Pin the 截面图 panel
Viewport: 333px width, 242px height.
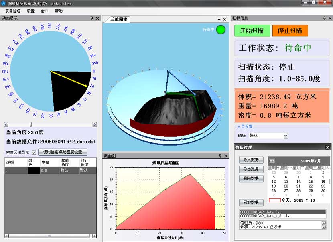point(220,156)
